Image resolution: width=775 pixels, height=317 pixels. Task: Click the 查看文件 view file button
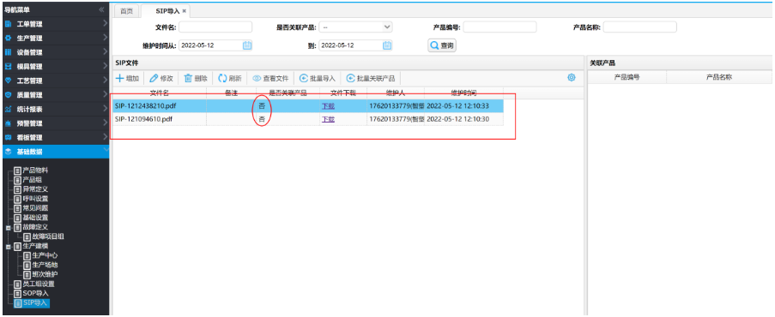[270, 78]
